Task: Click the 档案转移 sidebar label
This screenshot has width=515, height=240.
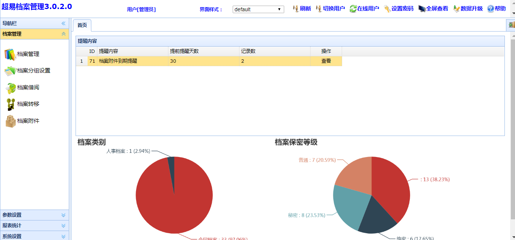Action: point(28,104)
